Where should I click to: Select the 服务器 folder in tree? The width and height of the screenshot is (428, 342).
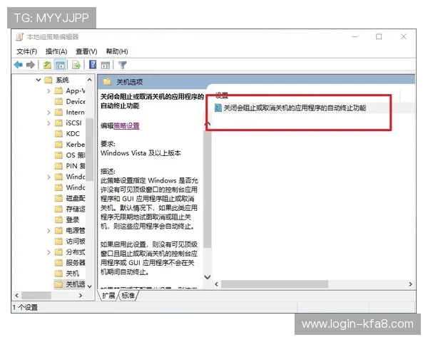70,263
